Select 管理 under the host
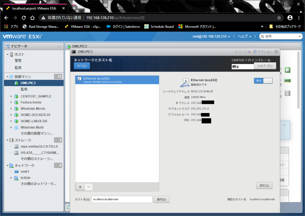 coord(18,61)
